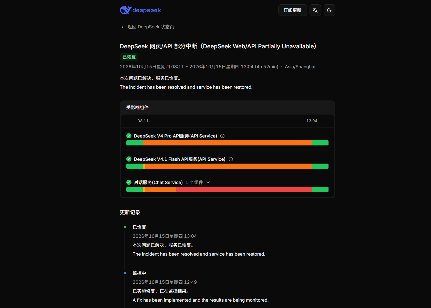Click green check icon for DeepSeek V4 Pro
The width and height of the screenshot is (431, 308).
[129, 136]
